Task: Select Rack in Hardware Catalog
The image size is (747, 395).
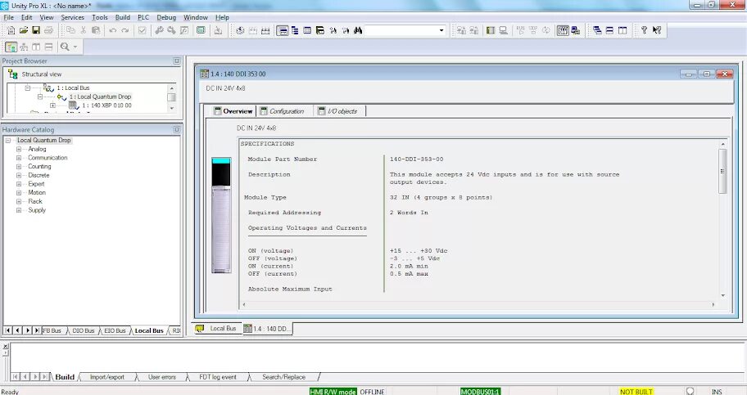Action: [x=35, y=201]
